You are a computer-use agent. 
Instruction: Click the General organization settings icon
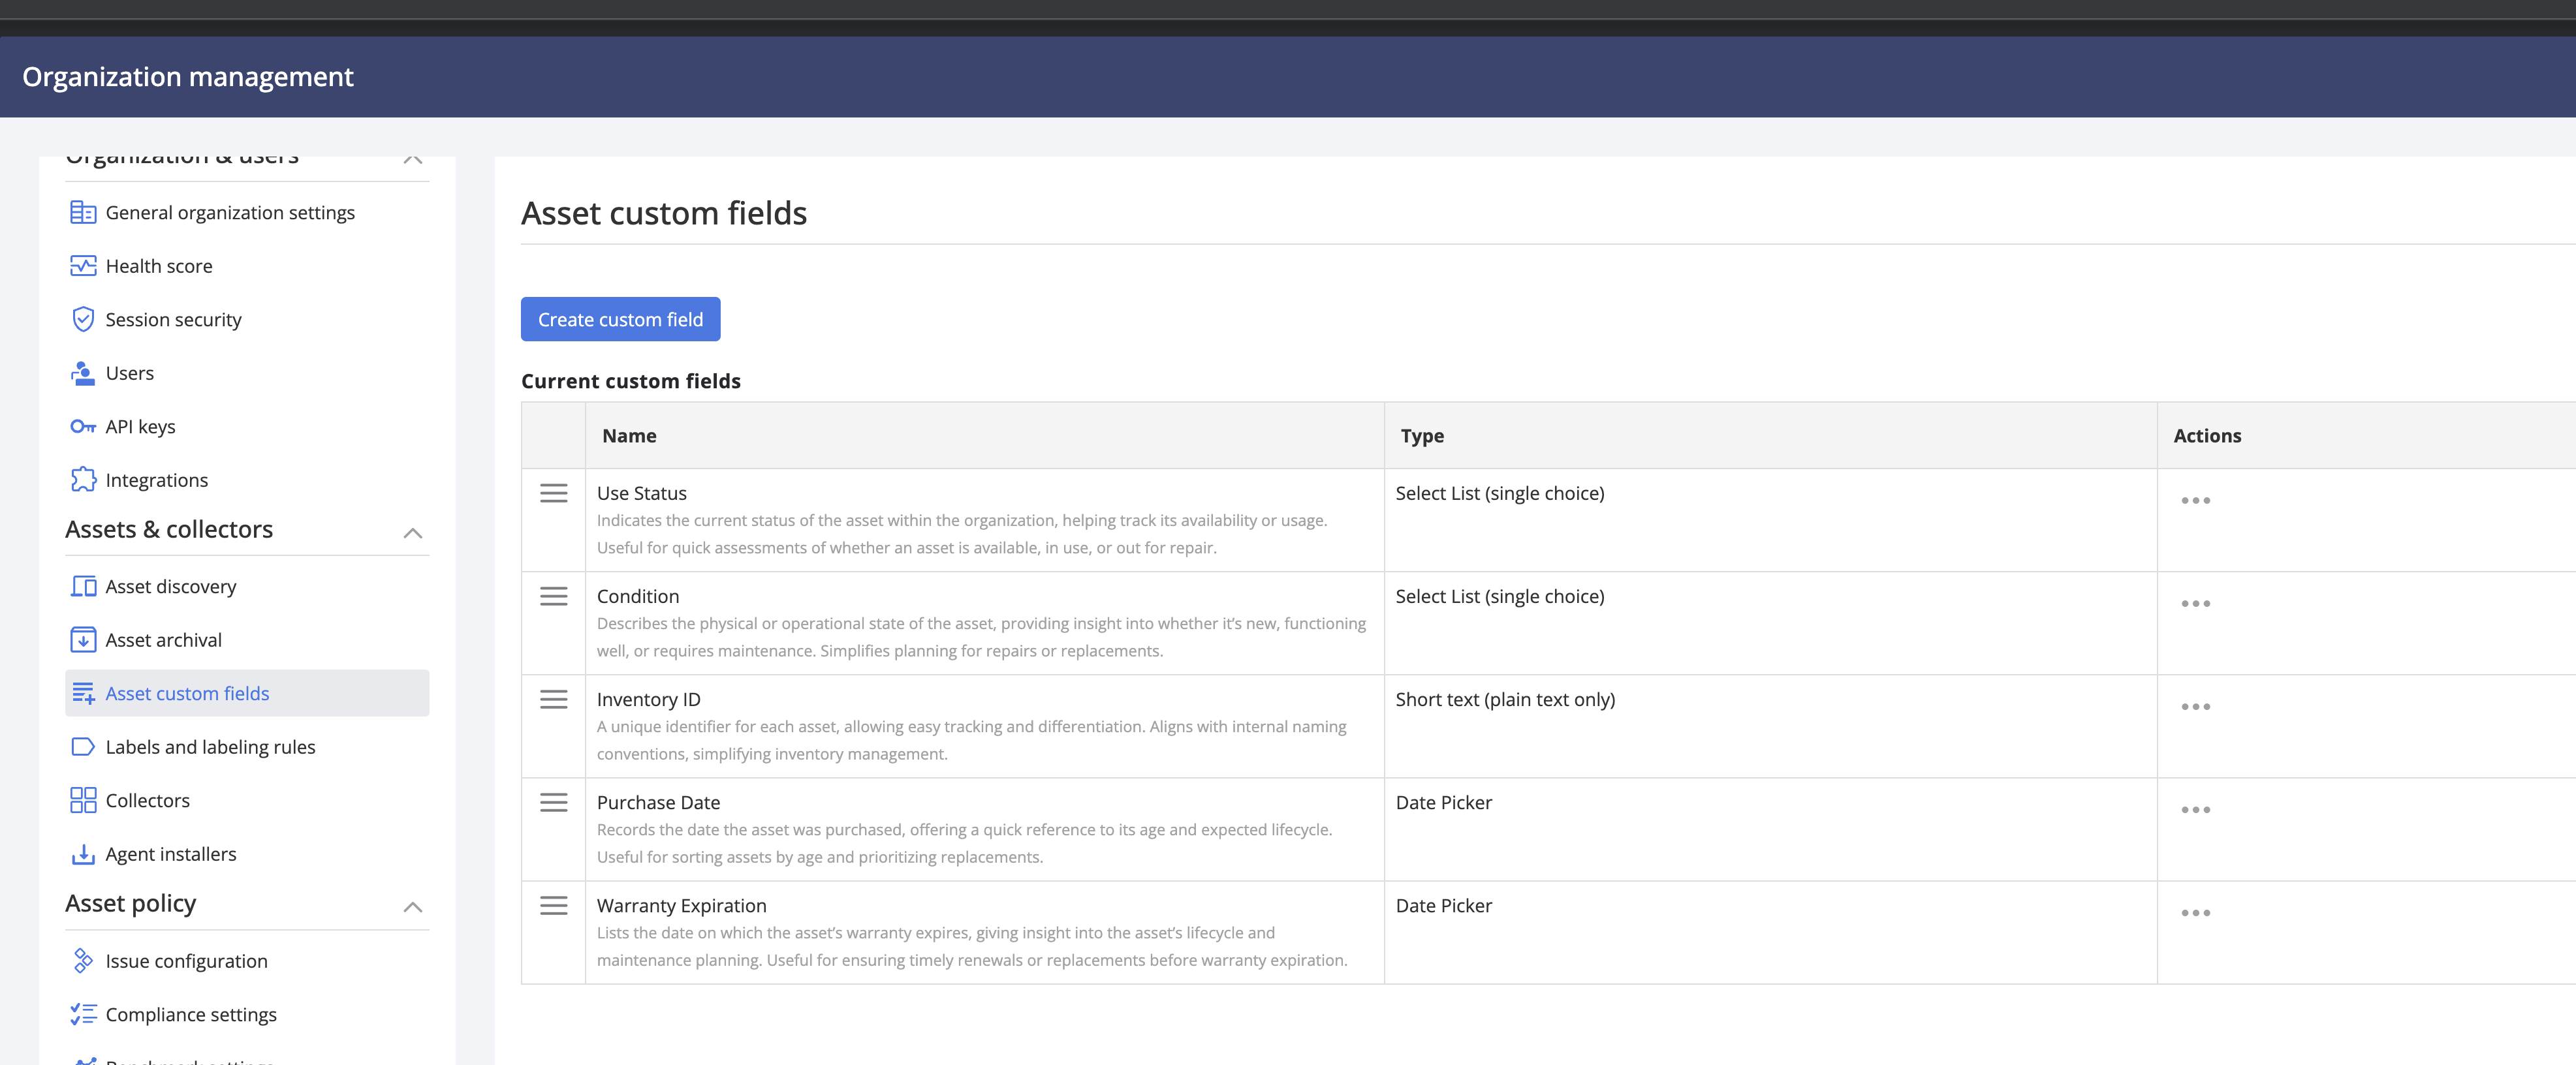click(83, 213)
